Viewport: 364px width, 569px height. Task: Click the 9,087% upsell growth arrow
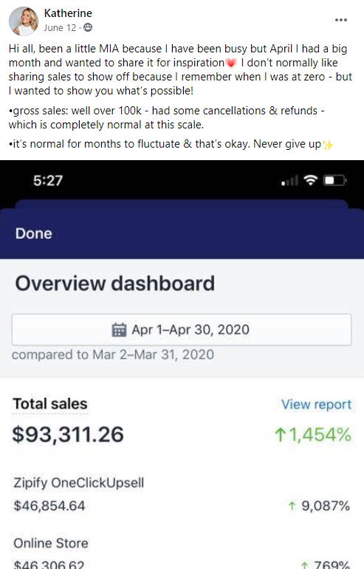click(292, 506)
